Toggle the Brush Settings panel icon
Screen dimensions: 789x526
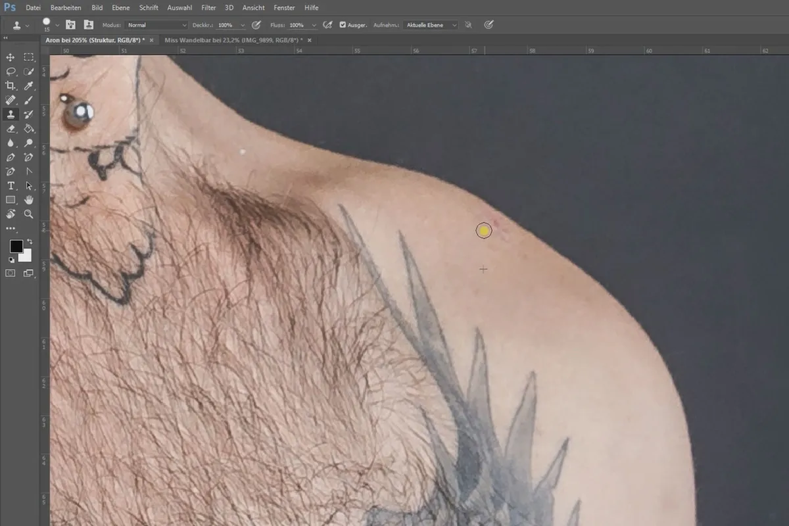70,25
